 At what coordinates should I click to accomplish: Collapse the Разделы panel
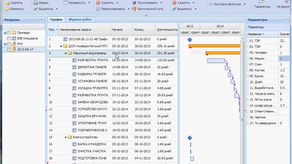pyautogui.click(x=42, y=20)
